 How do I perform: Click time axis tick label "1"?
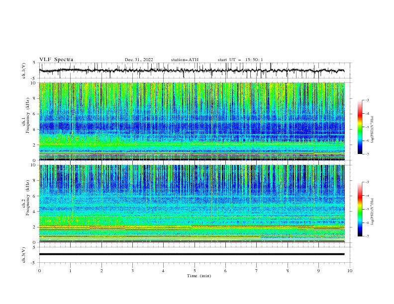tap(71, 271)
